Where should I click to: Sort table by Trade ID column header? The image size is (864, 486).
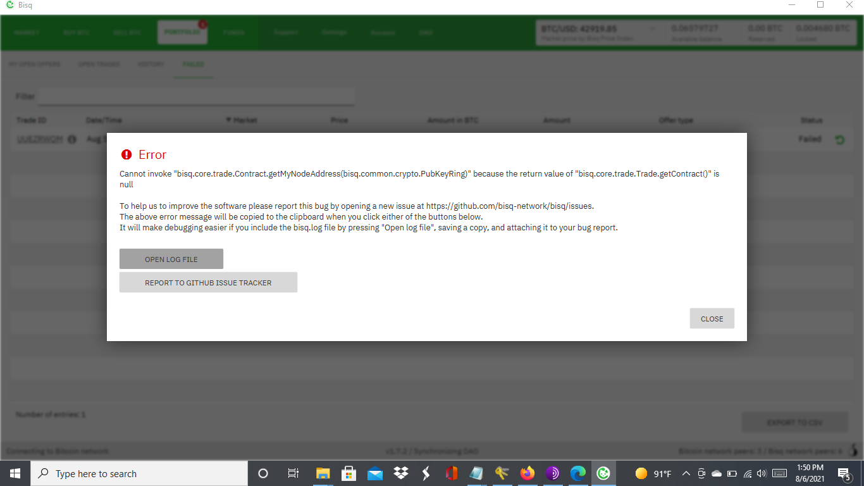(x=32, y=120)
